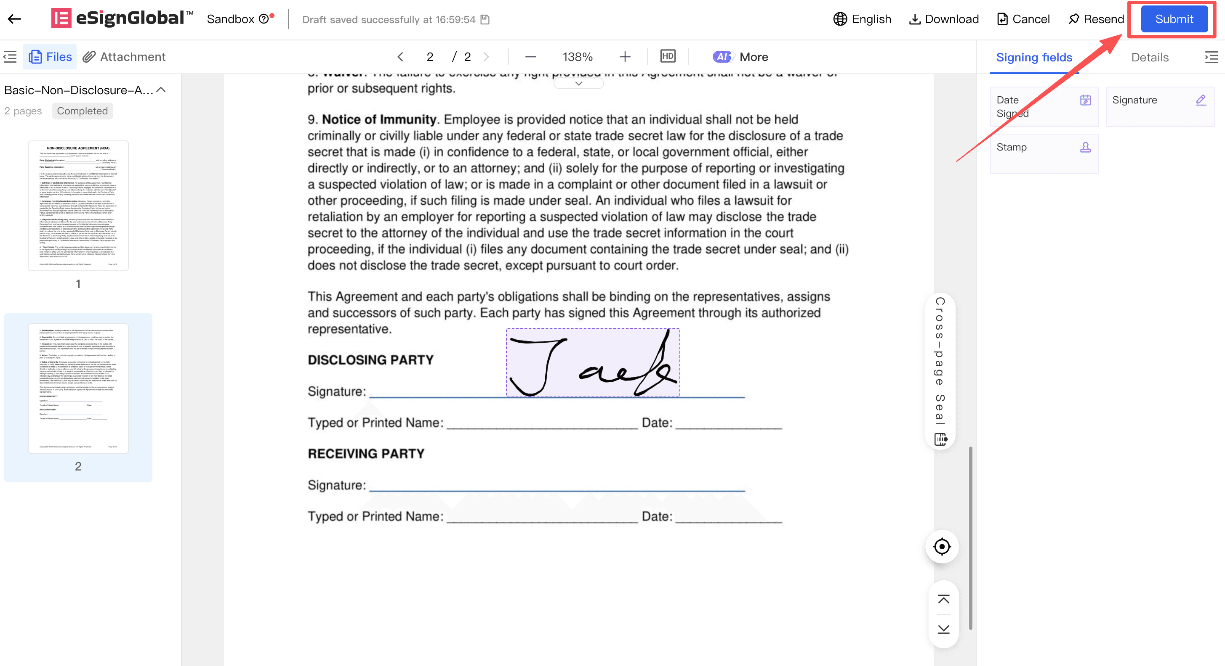The height and width of the screenshot is (666, 1225).
Task: Locate the next signing field
Action: [942, 546]
